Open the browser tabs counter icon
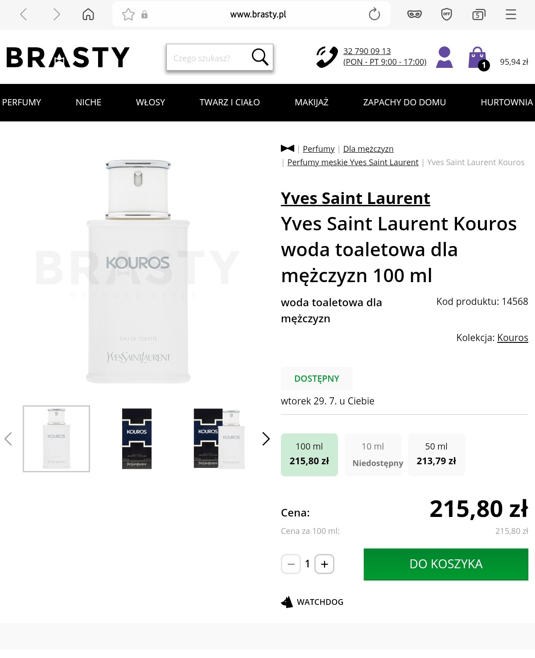Screen dimensions: 535x658 (478, 15)
